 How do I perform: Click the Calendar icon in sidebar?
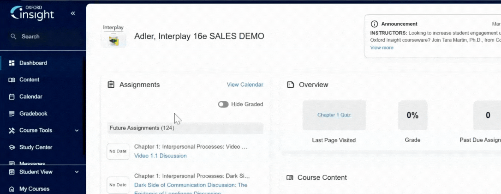point(12,97)
